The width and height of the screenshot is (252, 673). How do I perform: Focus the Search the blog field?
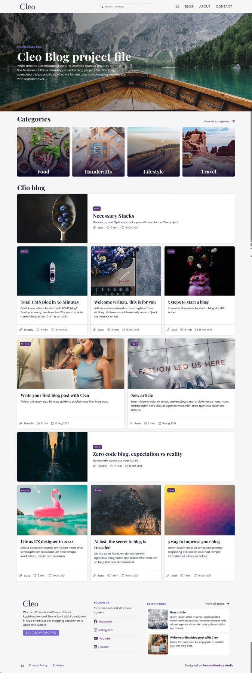coord(126,6)
